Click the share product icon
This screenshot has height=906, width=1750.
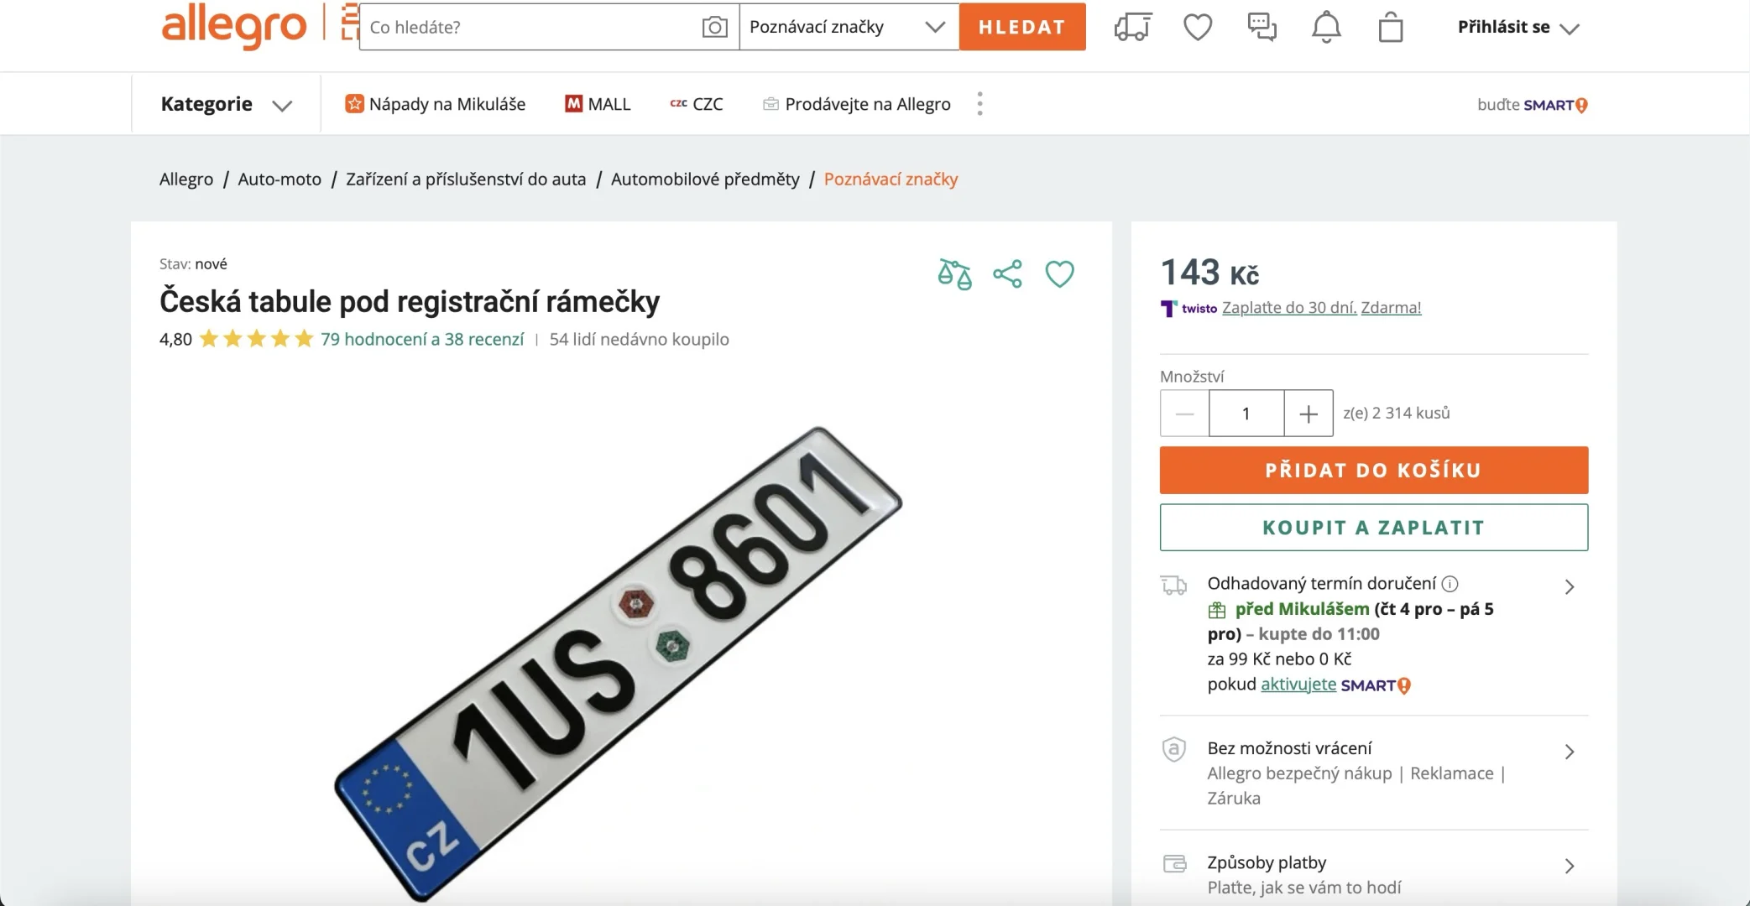1007,274
